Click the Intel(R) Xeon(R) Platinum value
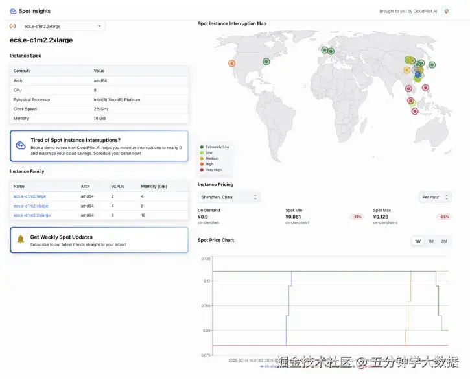Screen dimensions: 470x380 pos(117,100)
